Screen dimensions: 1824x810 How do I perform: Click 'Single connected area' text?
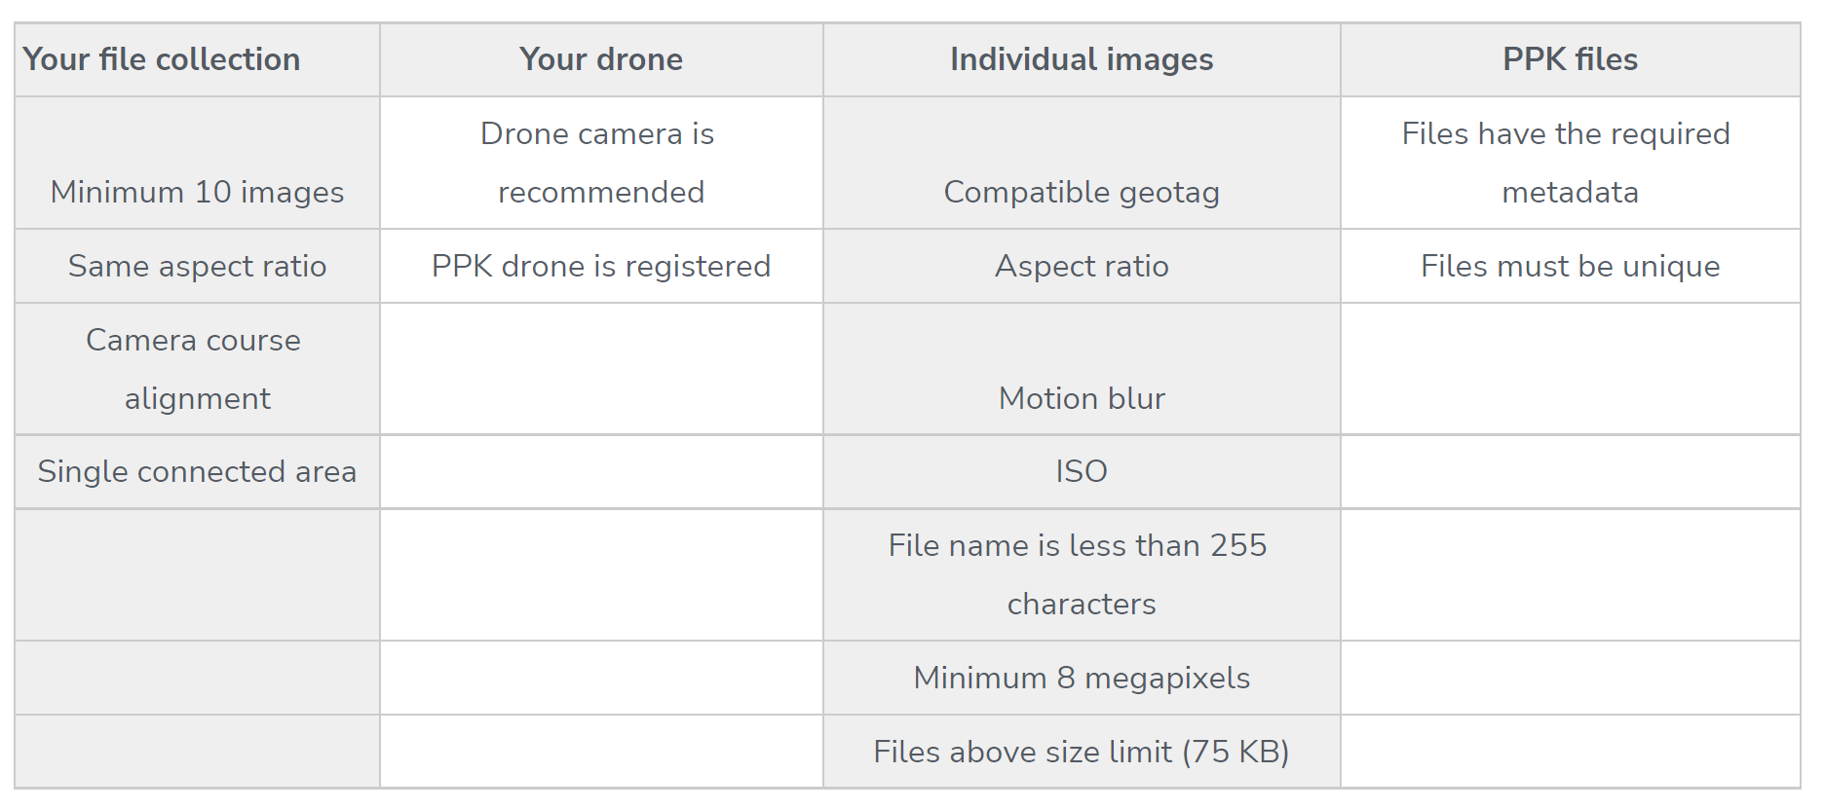tap(197, 471)
